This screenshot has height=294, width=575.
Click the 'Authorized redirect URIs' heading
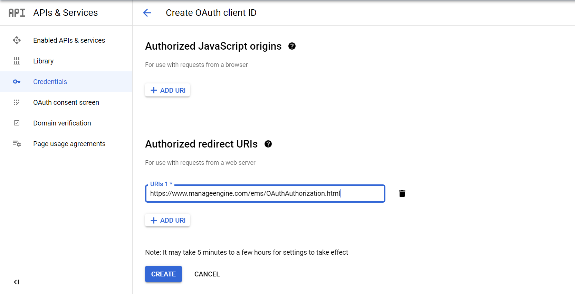click(x=201, y=144)
